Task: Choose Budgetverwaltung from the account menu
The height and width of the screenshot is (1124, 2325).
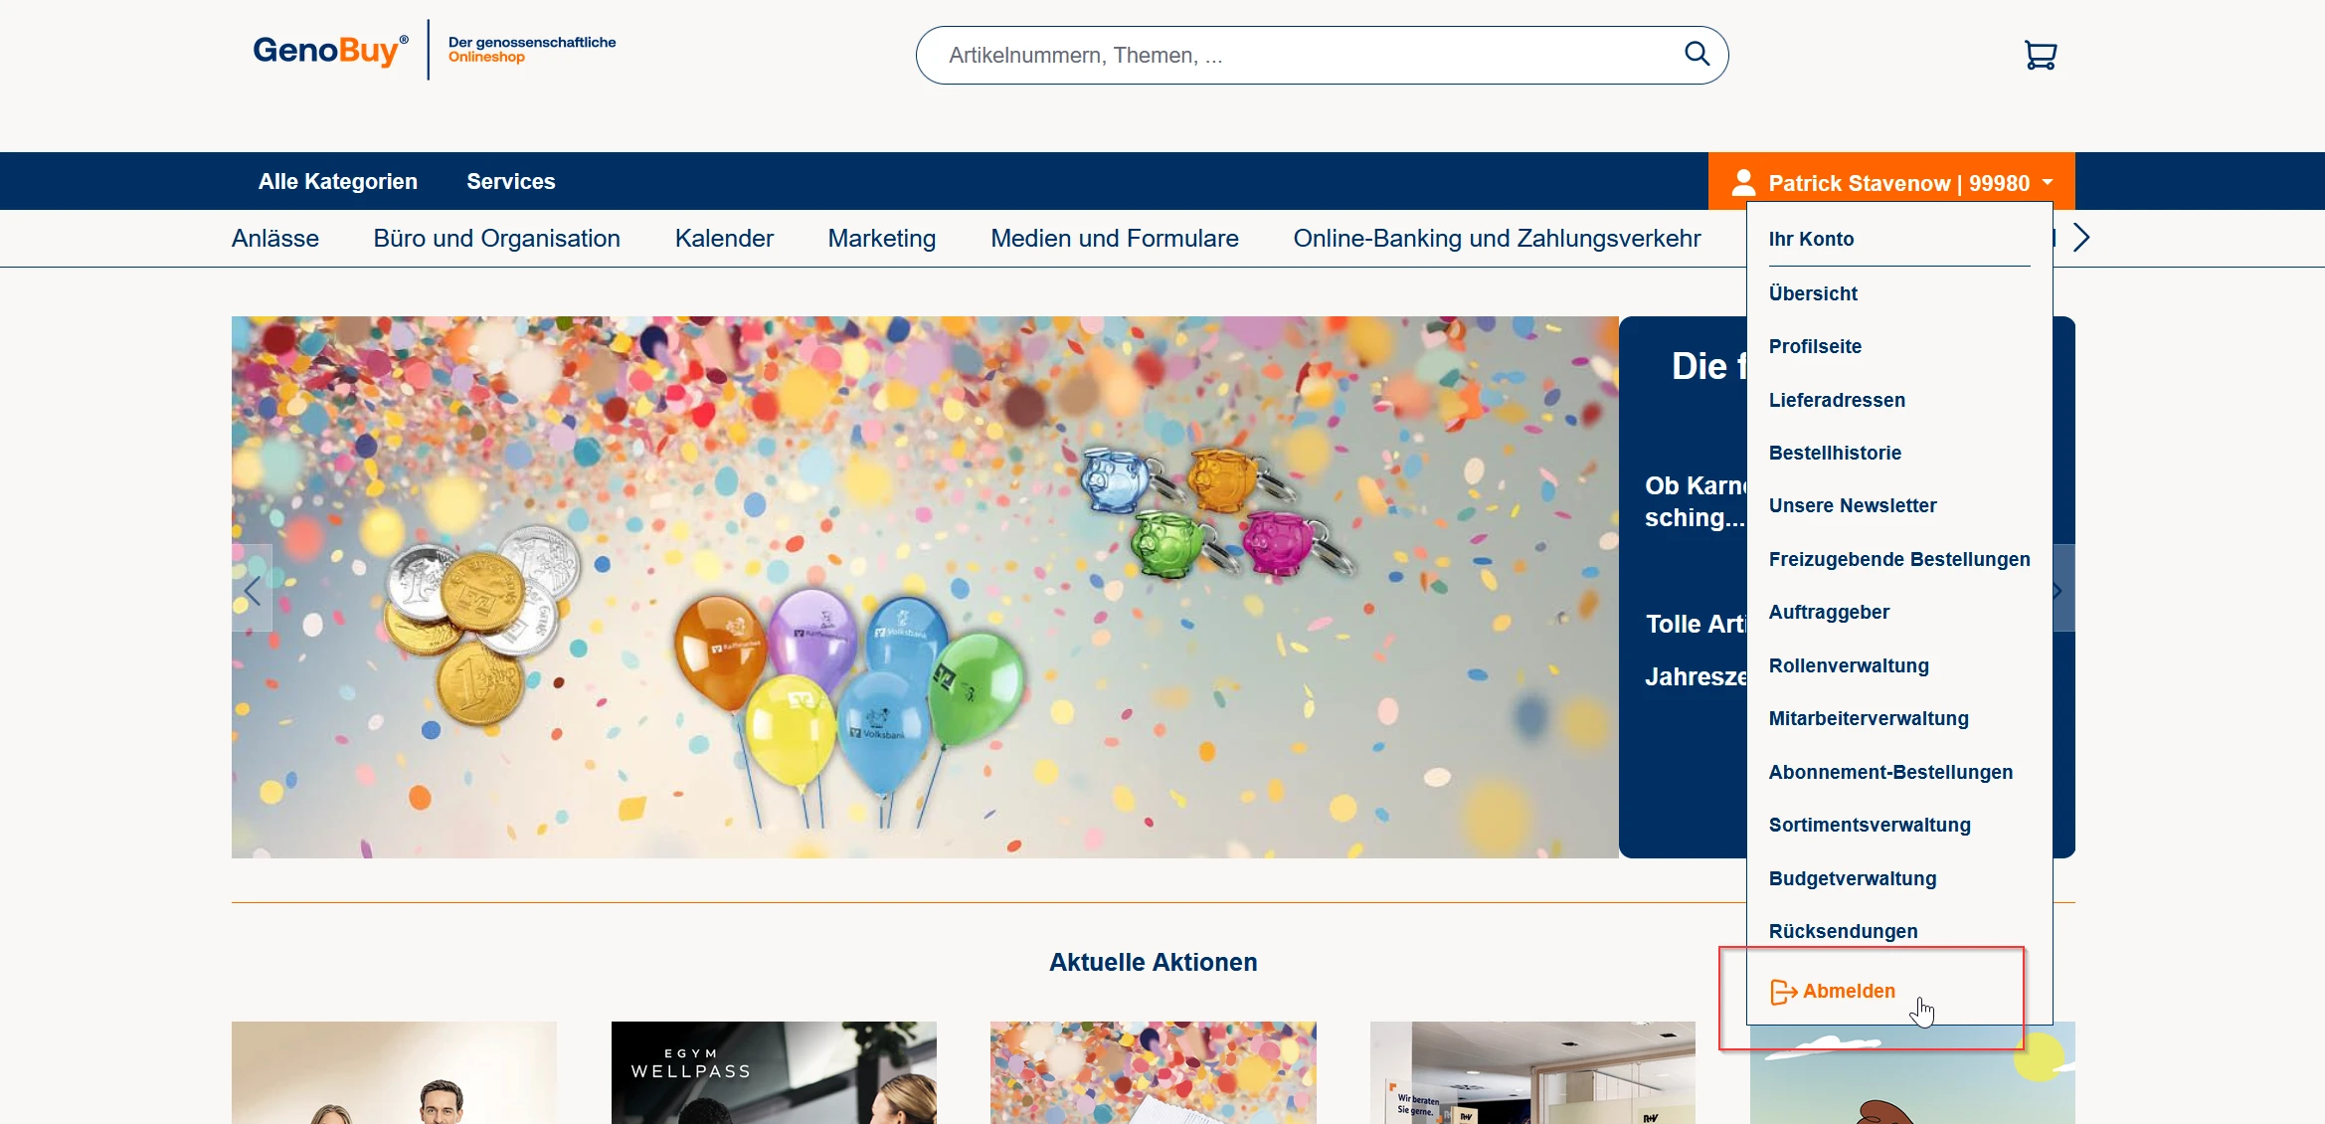Action: pos(1852,878)
